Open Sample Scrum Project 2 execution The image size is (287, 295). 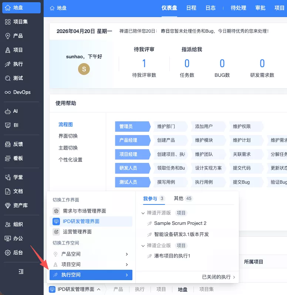[x=180, y=223]
